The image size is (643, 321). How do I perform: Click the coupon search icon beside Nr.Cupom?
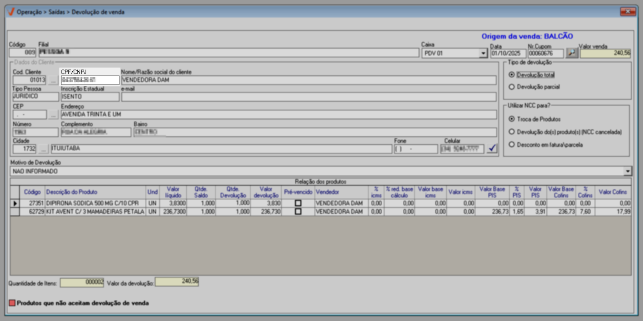(571, 53)
